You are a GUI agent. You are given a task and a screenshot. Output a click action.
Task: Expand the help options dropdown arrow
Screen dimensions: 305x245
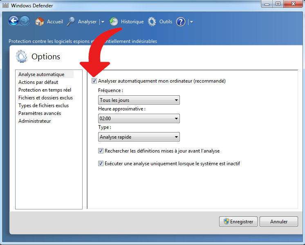[x=191, y=22]
